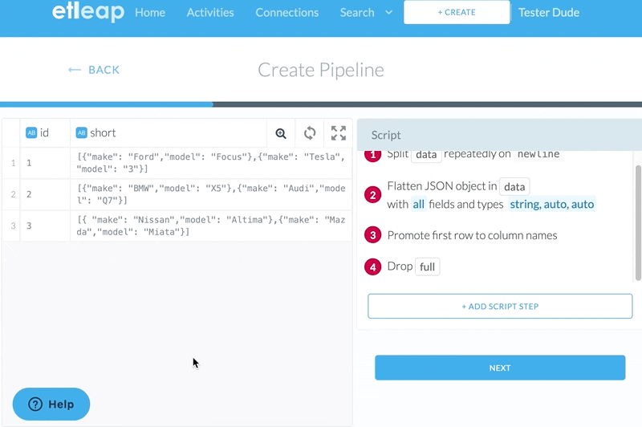Screen dimensions: 642x427
Task: Expand the data preview to fullscreen
Action: coord(339,133)
